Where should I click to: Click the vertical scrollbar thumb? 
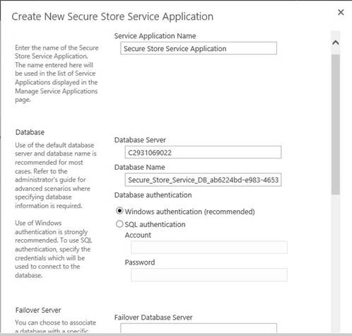pyautogui.click(x=336, y=124)
